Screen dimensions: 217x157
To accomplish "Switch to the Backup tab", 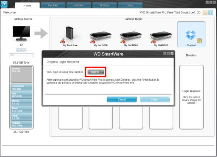I will tap(53, 5).
